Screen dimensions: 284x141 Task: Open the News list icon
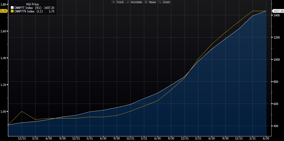coord(146,2)
